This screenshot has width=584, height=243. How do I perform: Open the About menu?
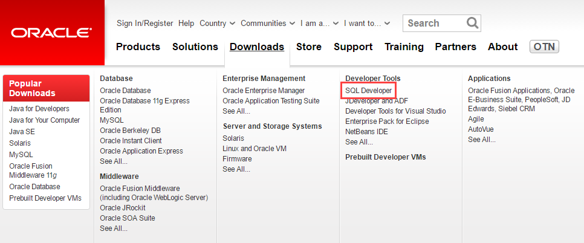[503, 47]
